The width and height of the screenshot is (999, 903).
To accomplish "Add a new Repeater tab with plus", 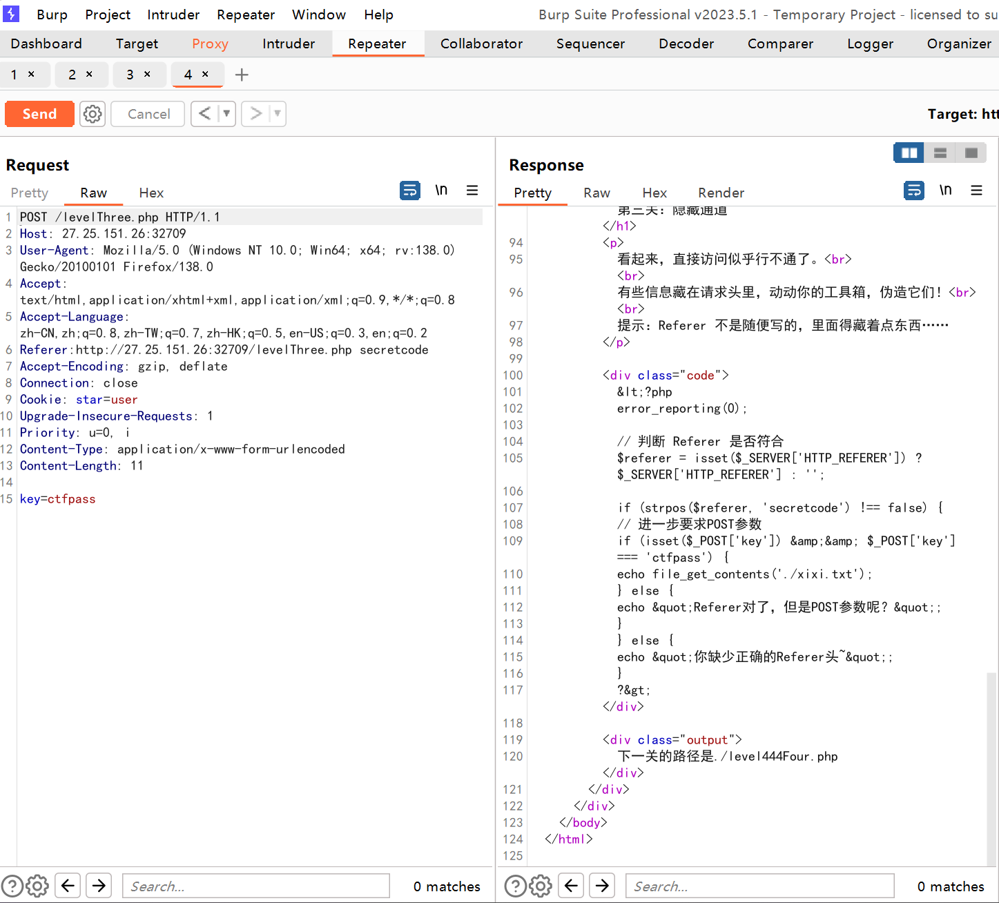I will click(x=242, y=75).
